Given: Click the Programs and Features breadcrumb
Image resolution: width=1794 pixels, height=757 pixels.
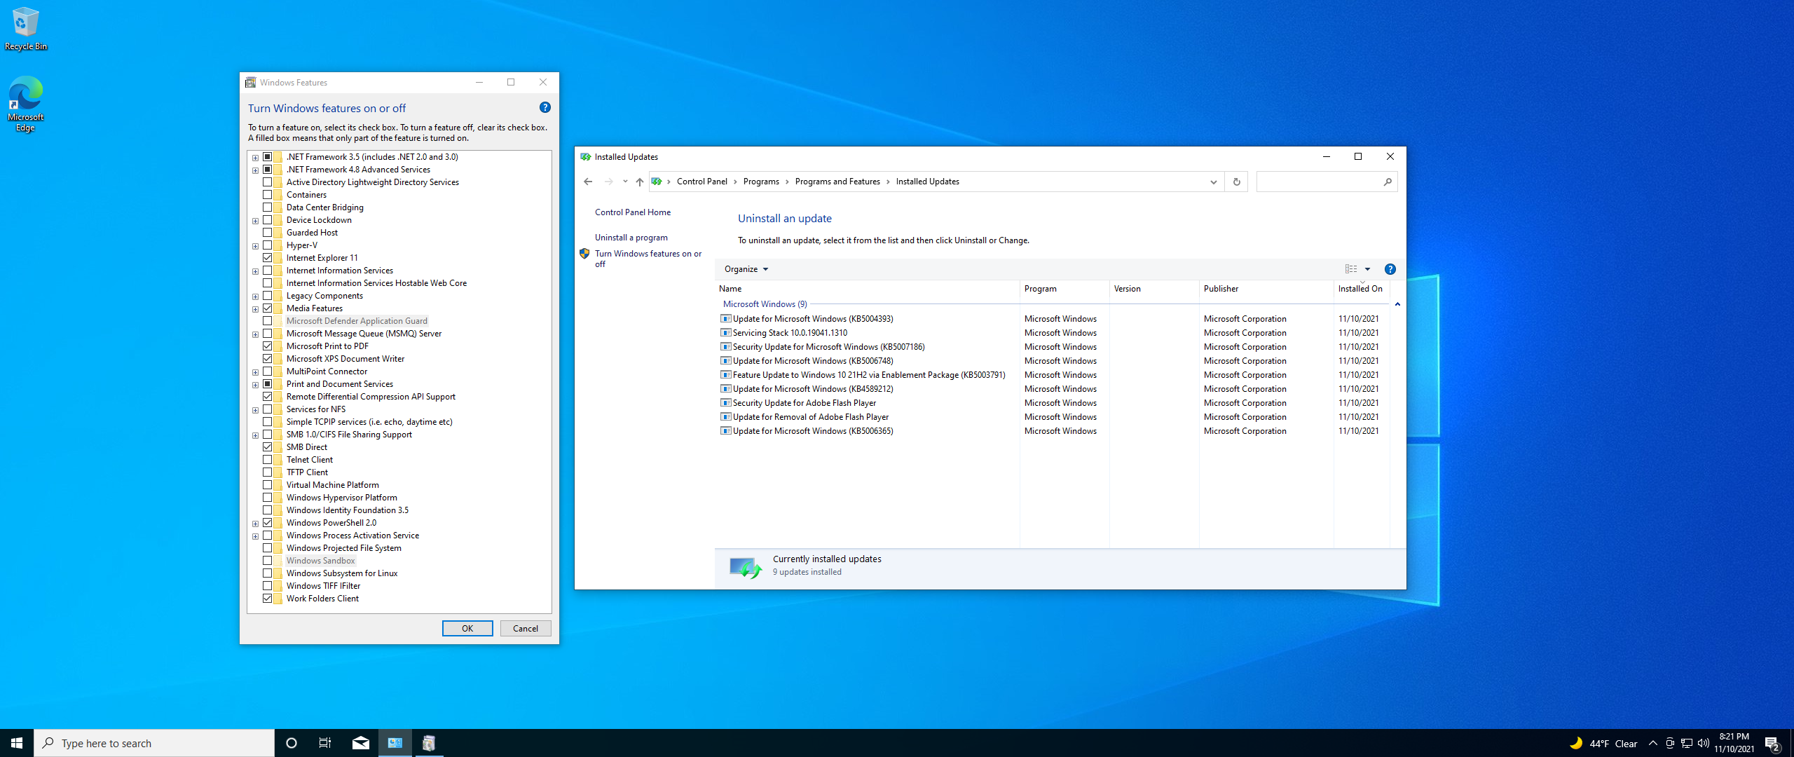Looking at the screenshot, I should (x=837, y=182).
